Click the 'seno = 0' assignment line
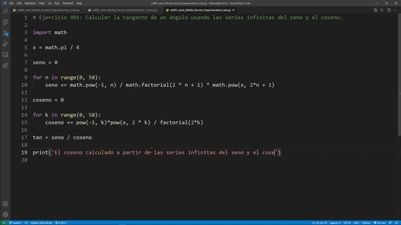The image size is (401, 225). pos(45,62)
